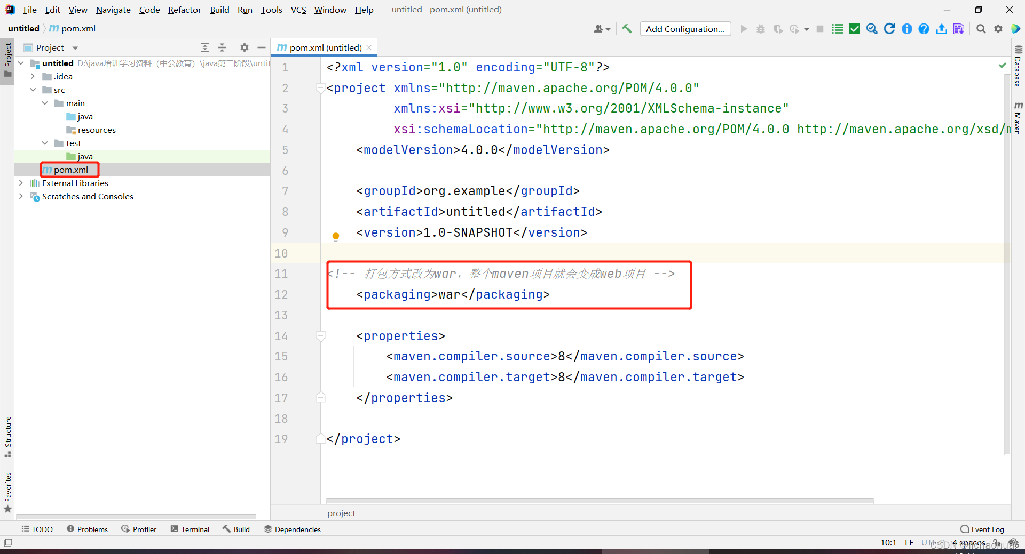Open the TODO tool window
This screenshot has height=554, width=1025.
tap(37, 529)
